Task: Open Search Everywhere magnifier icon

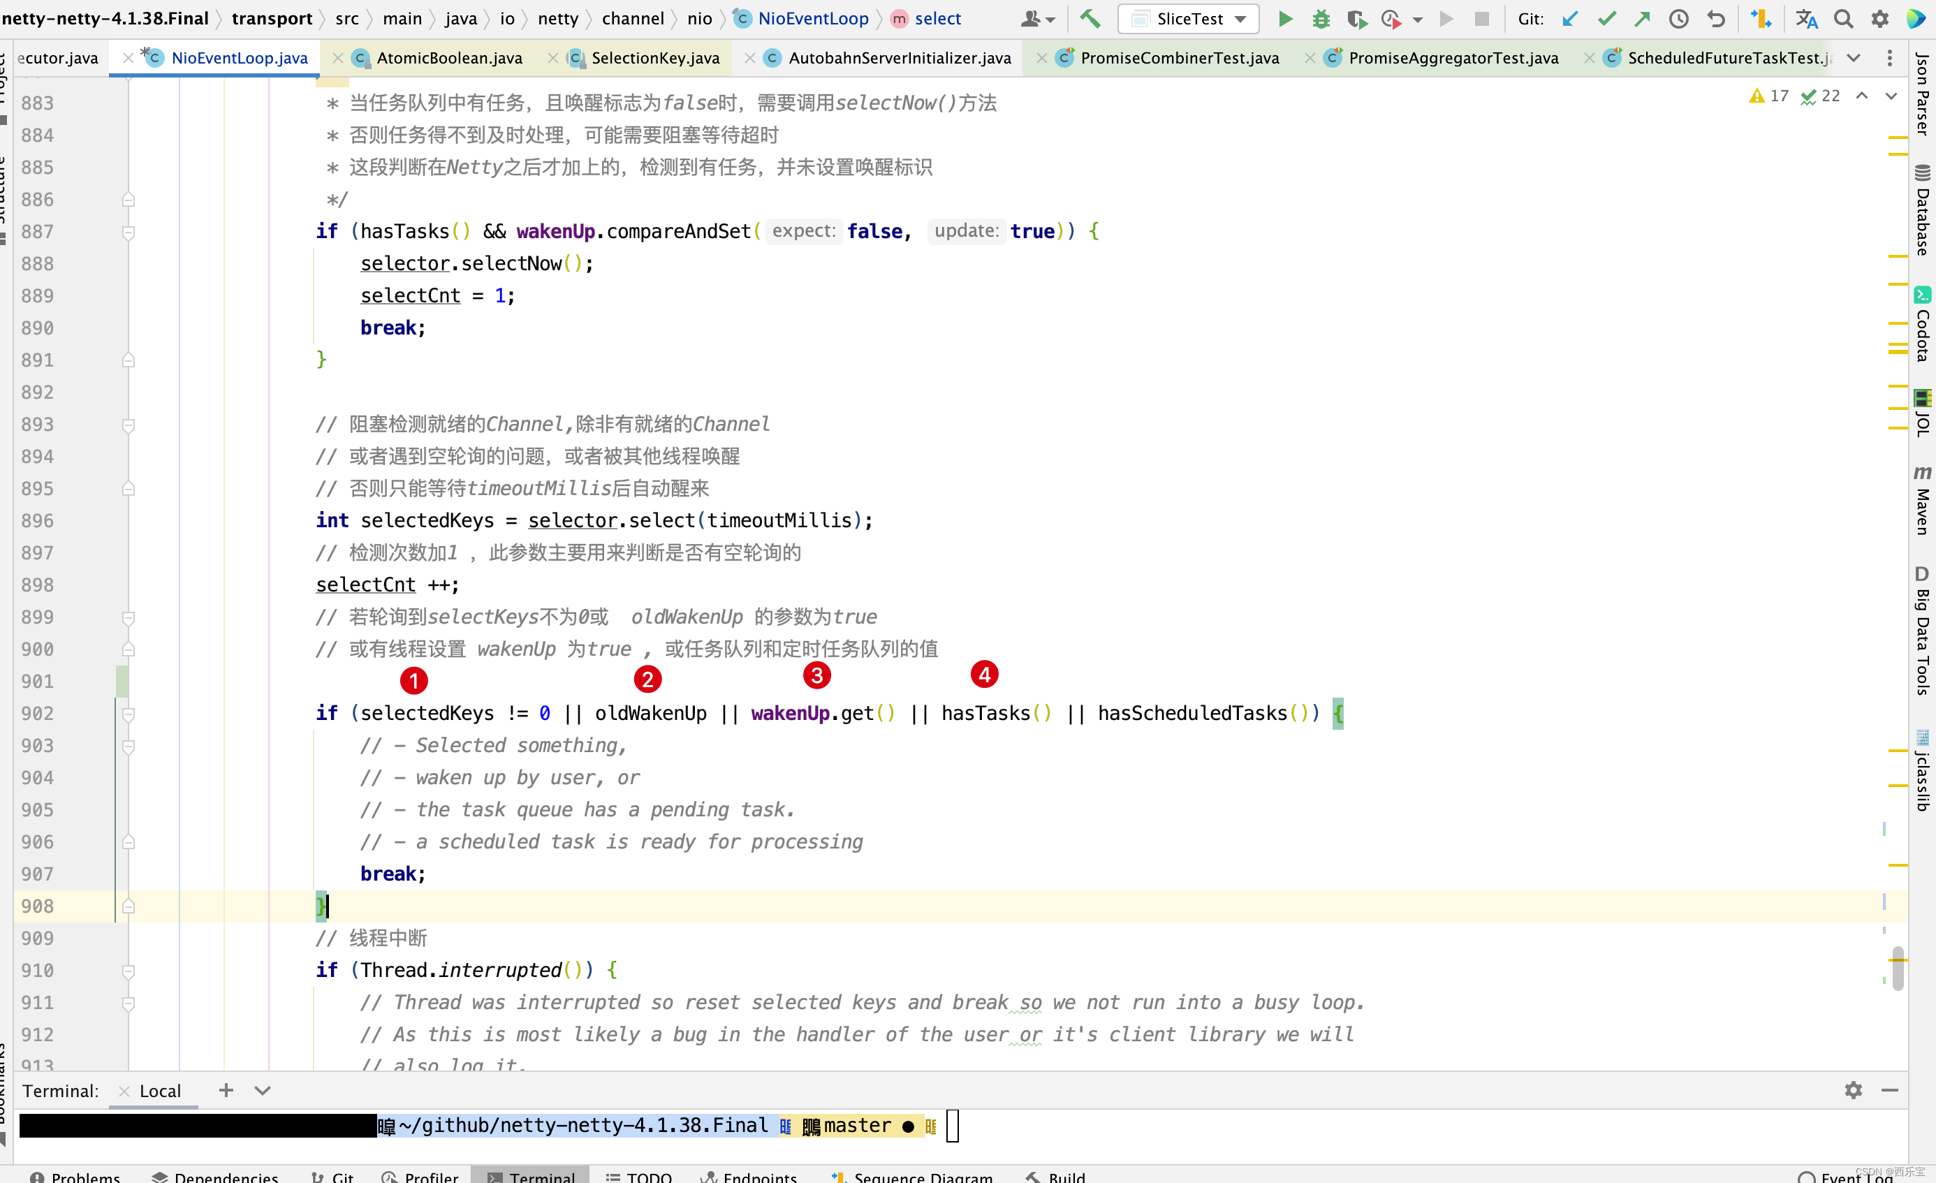Action: 1843,19
